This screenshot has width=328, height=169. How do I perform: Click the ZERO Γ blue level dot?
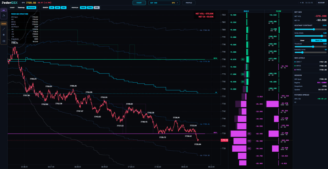[295, 62]
